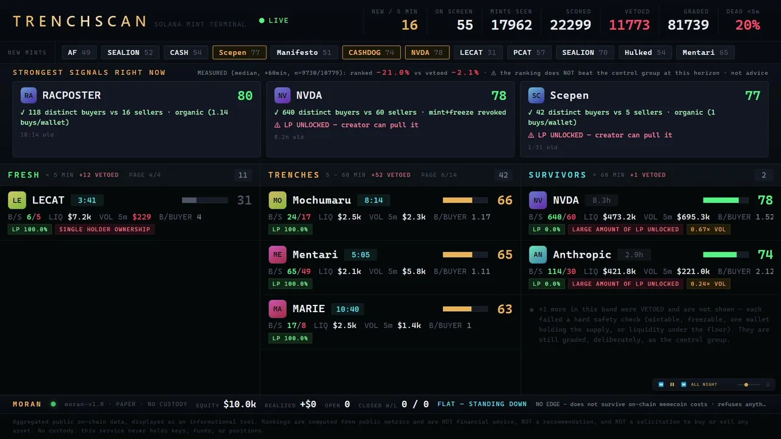Click the MINTS SEEN 17962 header stat

click(x=511, y=21)
